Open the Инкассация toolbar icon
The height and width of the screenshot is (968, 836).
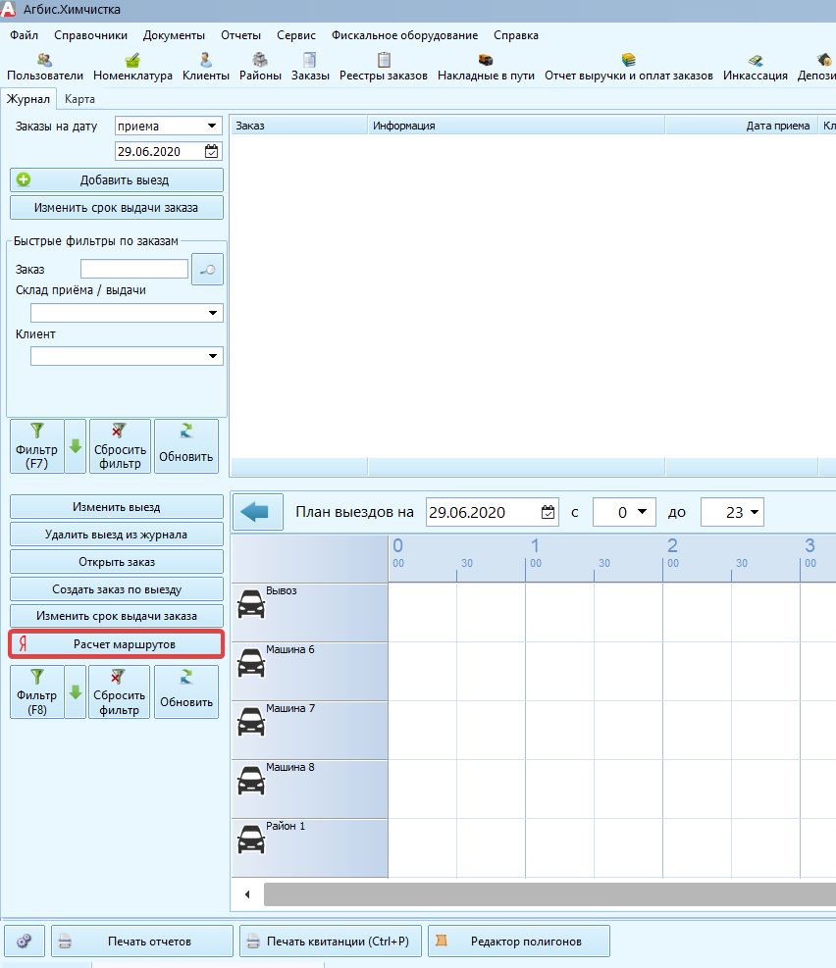(x=756, y=68)
